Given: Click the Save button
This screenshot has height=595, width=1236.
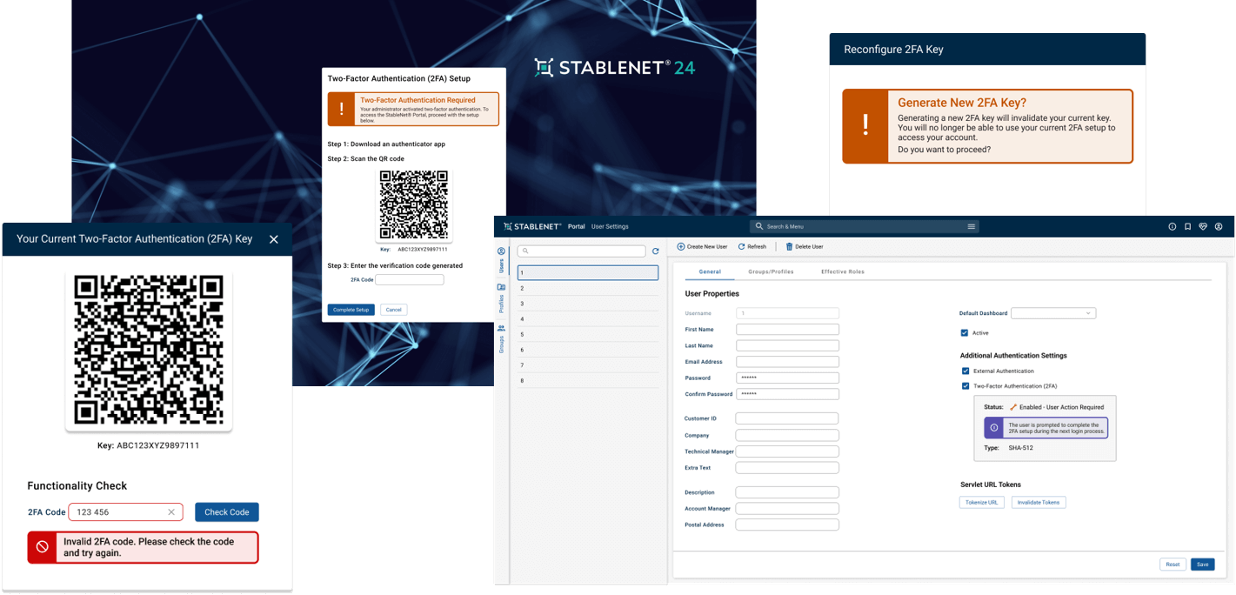Looking at the screenshot, I should [1202, 565].
